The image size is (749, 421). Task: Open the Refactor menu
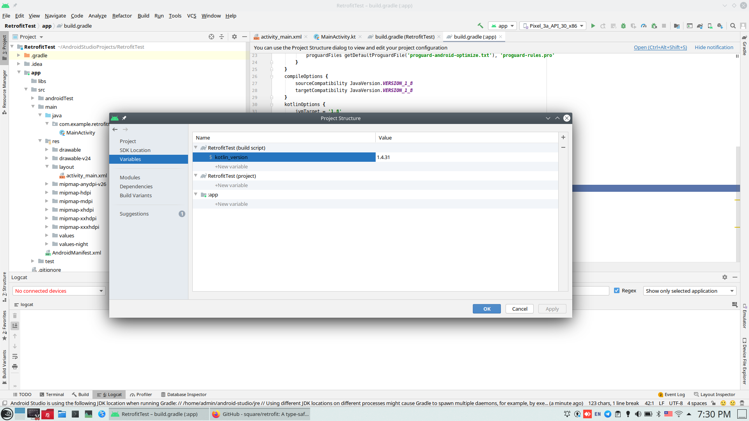click(x=122, y=16)
